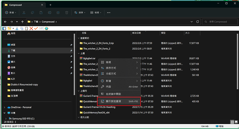Open the 排序方式 submenu in the context menu
The height and width of the screenshot is (129, 239).
pyautogui.click(x=119, y=68)
